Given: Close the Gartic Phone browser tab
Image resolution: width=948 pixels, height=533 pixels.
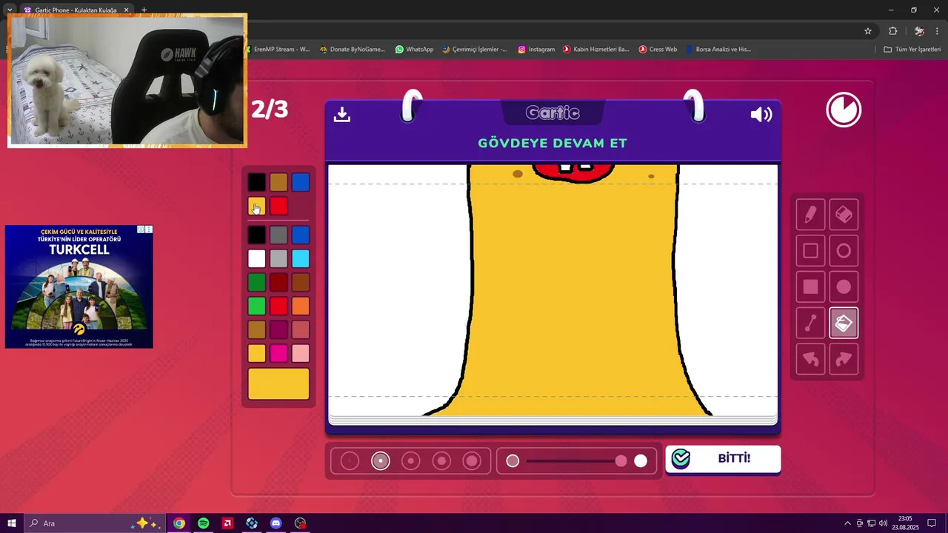Looking at the screenshot, I should pyautogui.click(x=126, y=10).
